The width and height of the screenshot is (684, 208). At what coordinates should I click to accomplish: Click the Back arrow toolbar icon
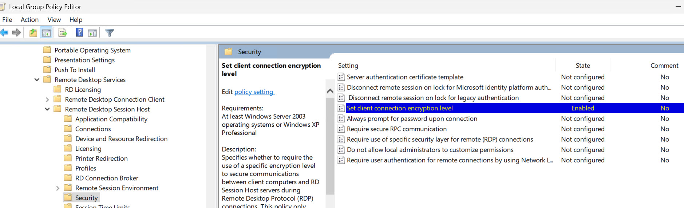coord(4,33)
